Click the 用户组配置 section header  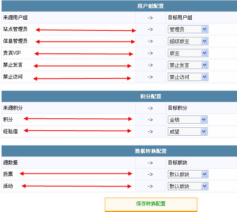[151, 6]
